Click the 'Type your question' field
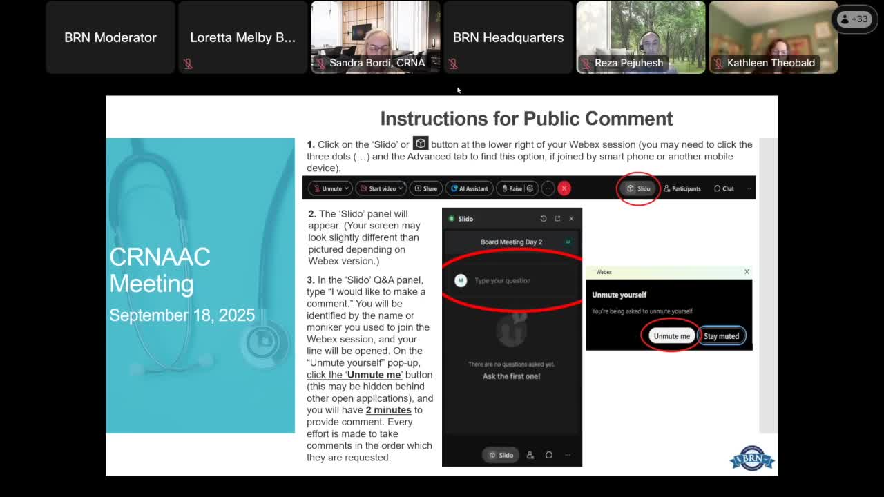Image resolution: width=884 pixels, height=497 pixels. [x=511, y=280]
